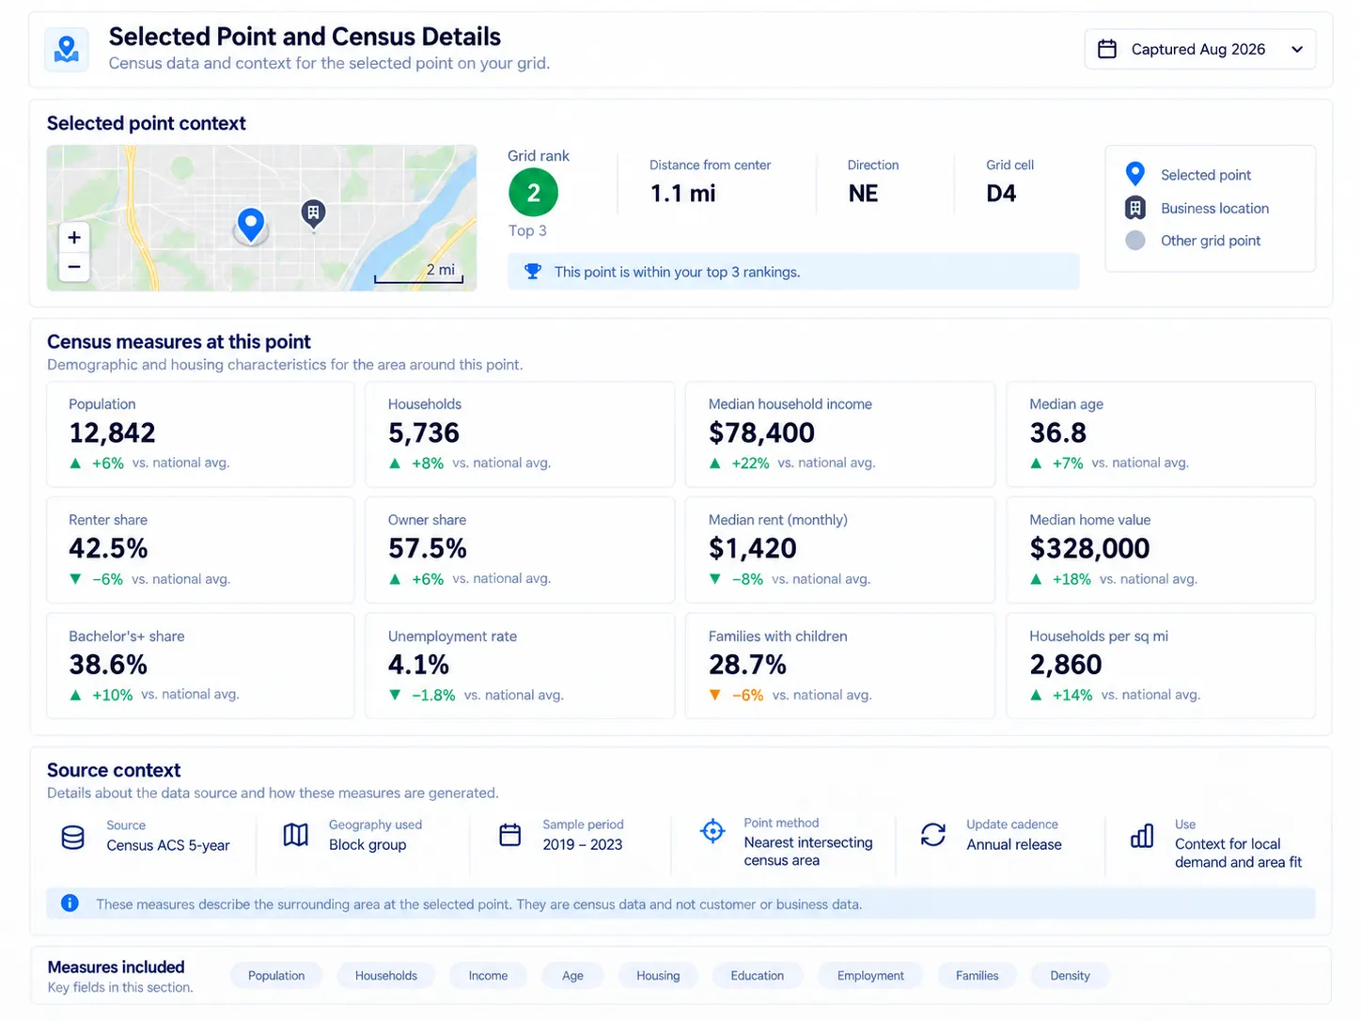Click the map pin header icon
The image size is (1361, 1021).
click(67, 49)
